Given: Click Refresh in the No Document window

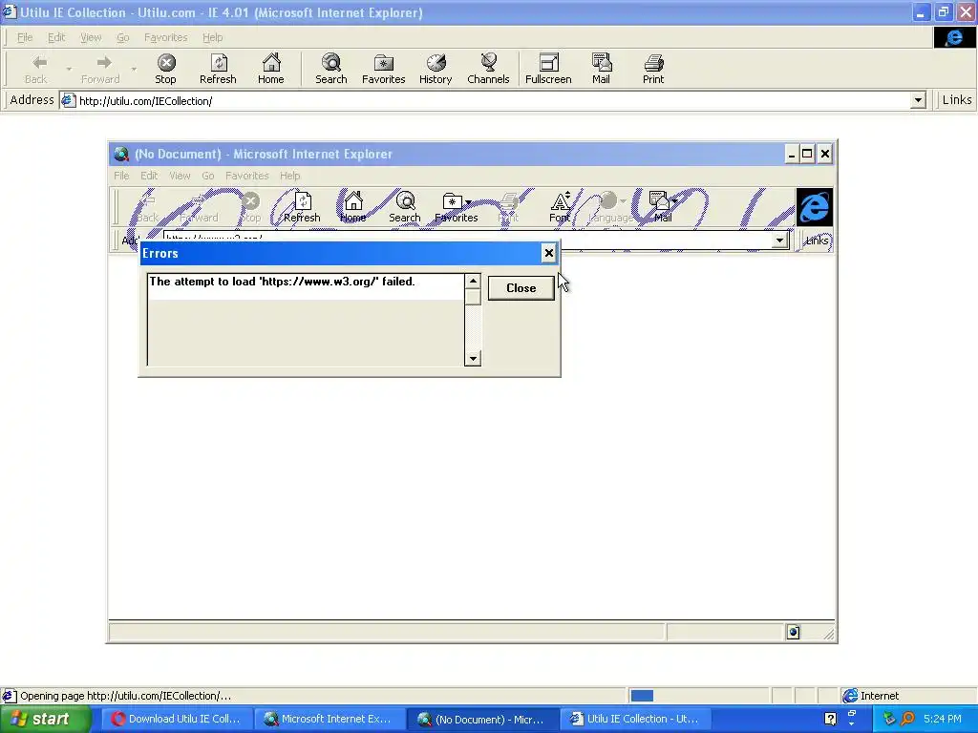Looking at the screenshot, I should coord(302,207).
